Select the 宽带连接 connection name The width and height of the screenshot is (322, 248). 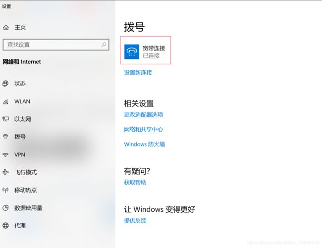[154, 49]
